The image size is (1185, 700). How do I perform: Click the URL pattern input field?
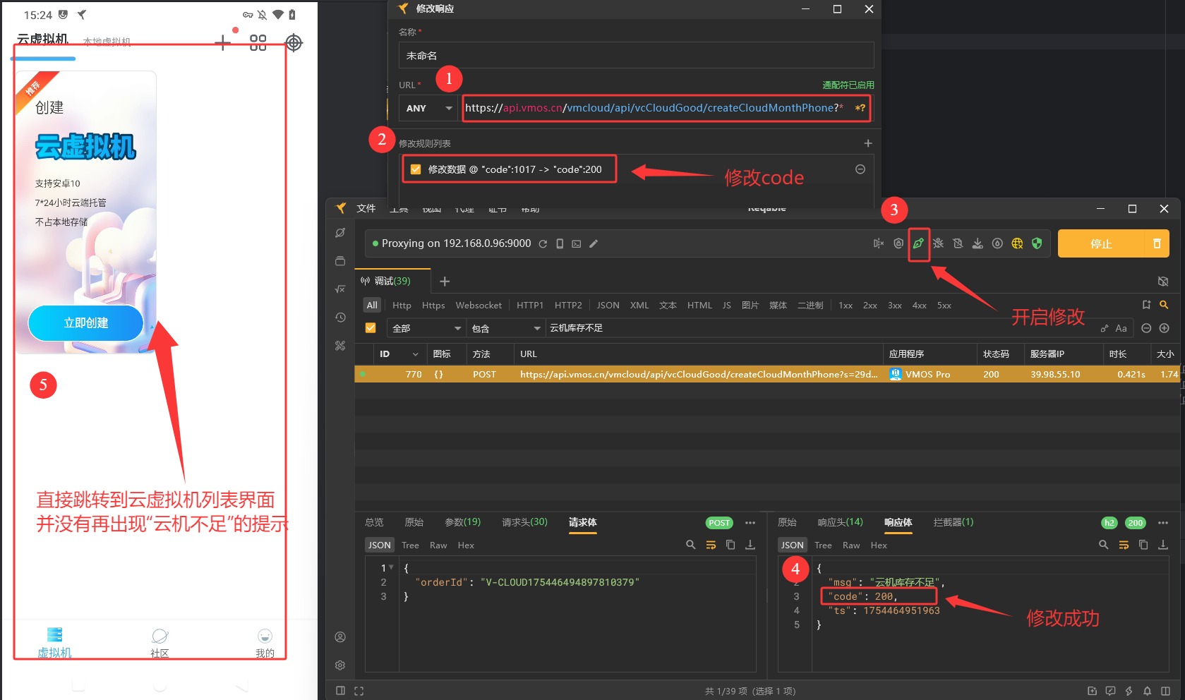click(665, 108)
